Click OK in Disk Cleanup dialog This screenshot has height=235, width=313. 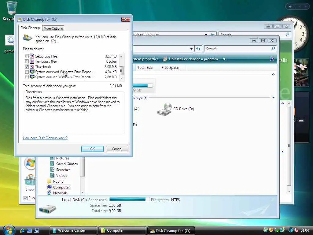click(92, 149)
